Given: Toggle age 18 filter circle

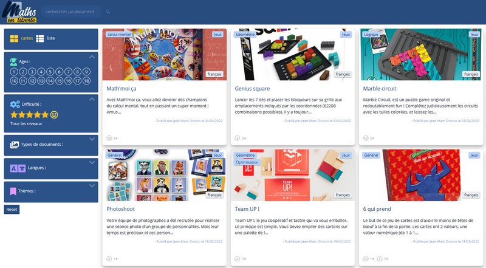Looking at the screenshot, I should (x=86, y=81).
